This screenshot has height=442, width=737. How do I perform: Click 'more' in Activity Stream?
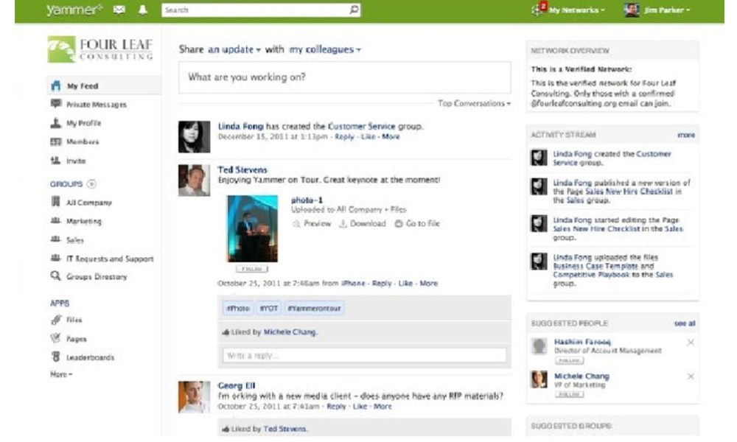pos(685,135)
